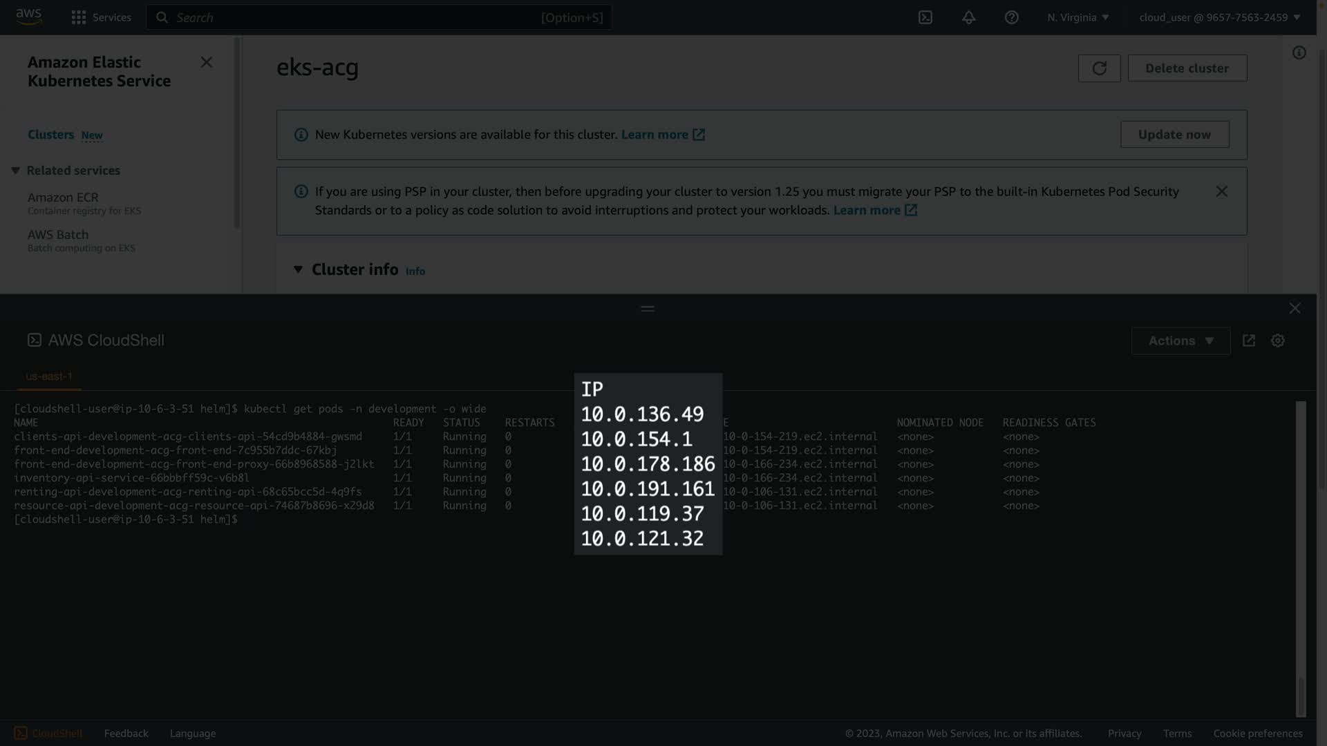1327x746 pixels.
Task: Expand the CloudShell Actions dropdown
Action: (1180, 341)
